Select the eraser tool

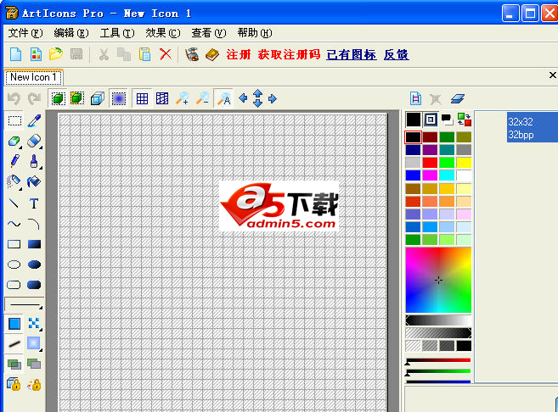[34, 141]
